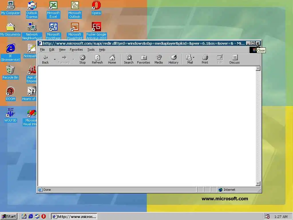Click Show Desktop quick launch icon
293x220 pixels.
coord(24,217)
